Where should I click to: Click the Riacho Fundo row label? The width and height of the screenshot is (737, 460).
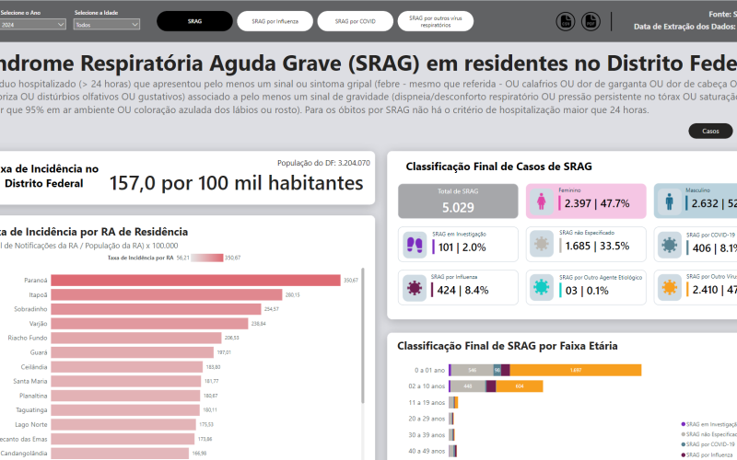click(x=28, y=338)
